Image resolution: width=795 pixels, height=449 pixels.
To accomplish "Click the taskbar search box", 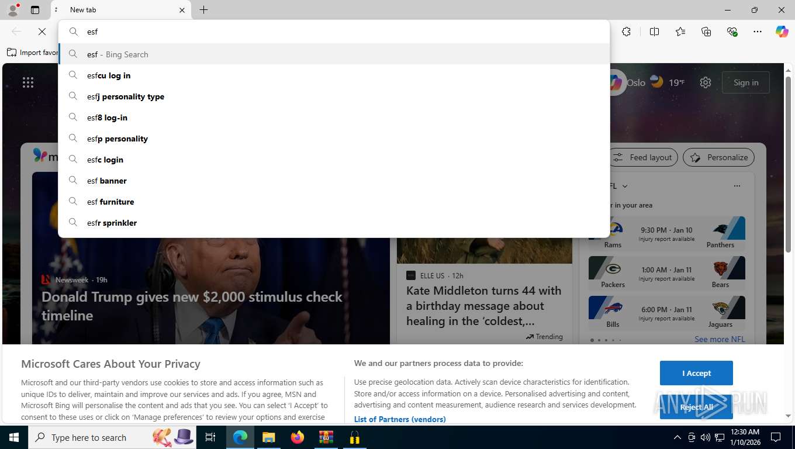I will [x=112, y=437].
